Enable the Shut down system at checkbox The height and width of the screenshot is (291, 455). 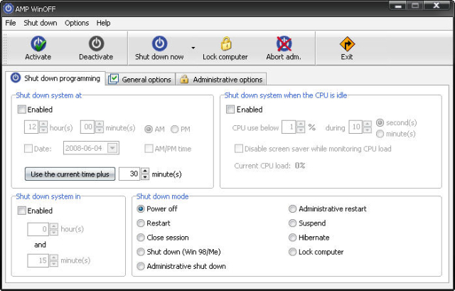pyautogui.click(x=22, y=110)
